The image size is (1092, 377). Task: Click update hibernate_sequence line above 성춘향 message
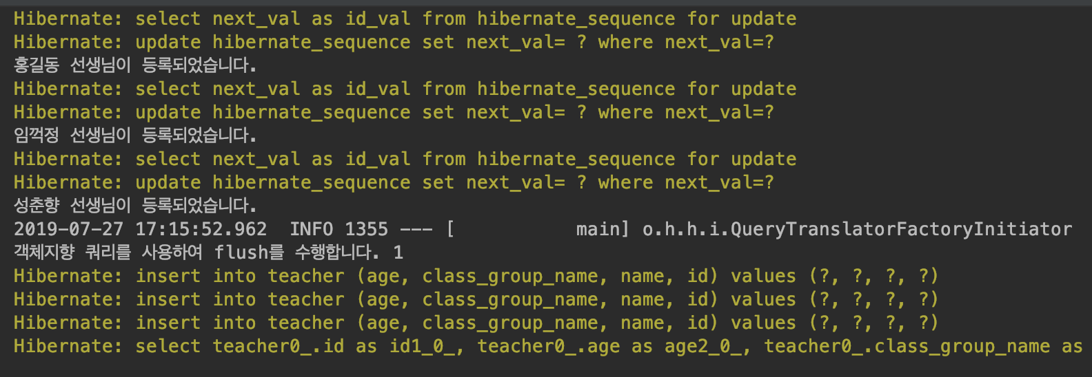pyautogui.click(x=393, y=182)
